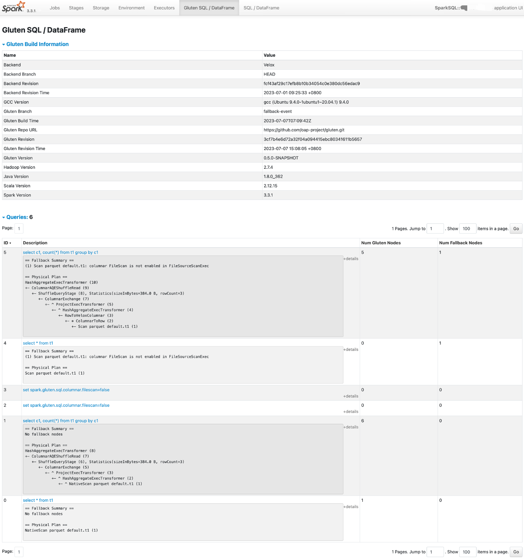Sort by the Num Fallback Nodes column header
Image resolution: width=524 pixels, height=559 pixels.
[461, 243]
